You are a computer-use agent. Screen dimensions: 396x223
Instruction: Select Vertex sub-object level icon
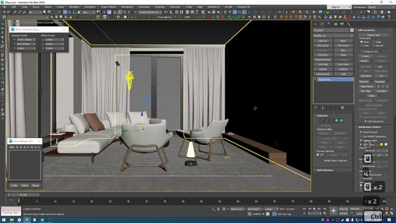pos(322,121)
